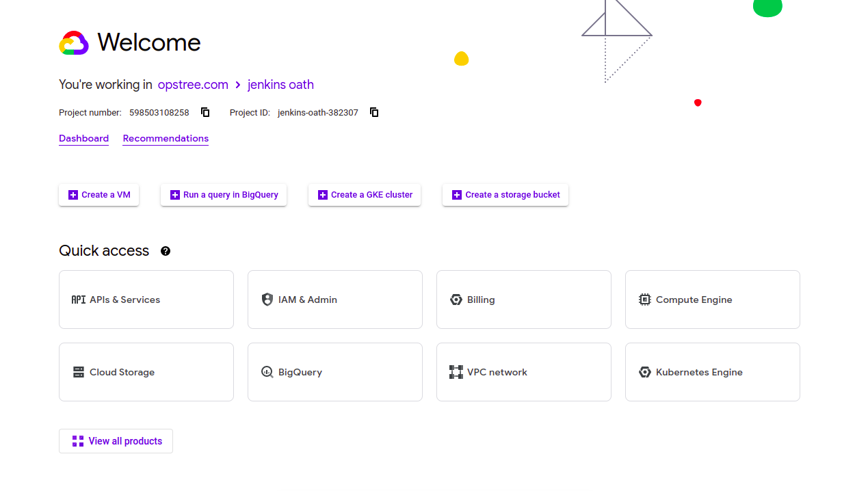Open the Recommendations link
Viewport: 855px width, 491px height.
click(166, 138)
